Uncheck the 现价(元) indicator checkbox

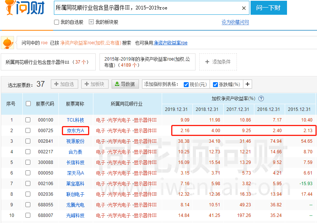click(186, 84)
